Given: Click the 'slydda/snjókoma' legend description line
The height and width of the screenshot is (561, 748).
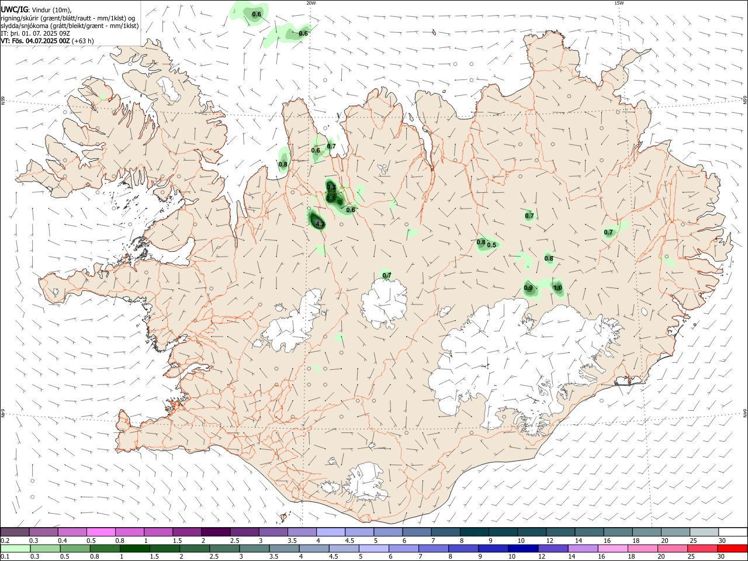Looking at the screenshot, I should pyautogui.click(x=70, y=26).
